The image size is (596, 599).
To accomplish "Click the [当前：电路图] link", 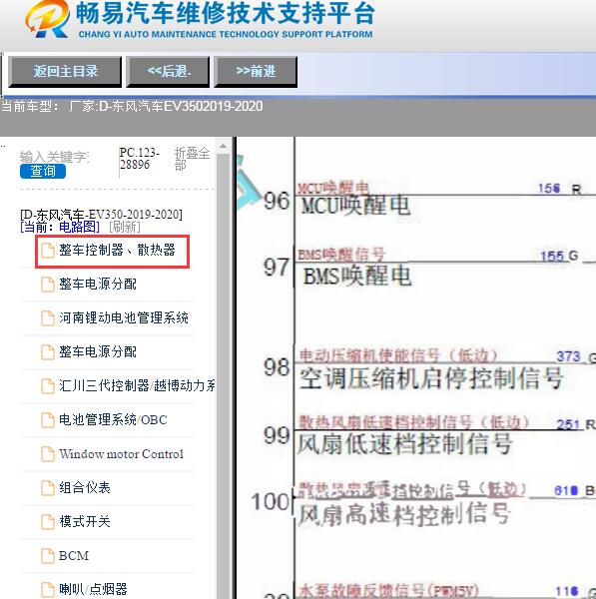I will pyautogui.click(x=60, y=227).
